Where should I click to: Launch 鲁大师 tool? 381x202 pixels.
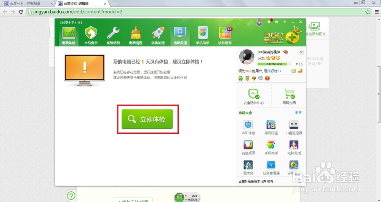point(248,168)
